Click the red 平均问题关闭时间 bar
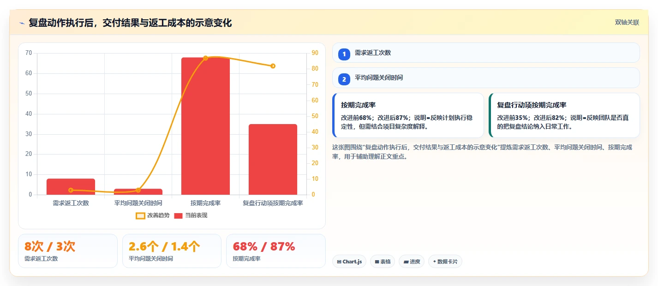The height and width of the screenshot is (286, 658). coord(138,192)
